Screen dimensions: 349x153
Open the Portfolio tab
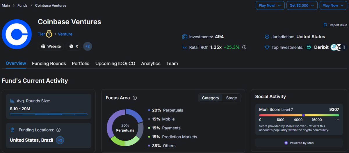pyautogui.click(x=81, y=63)
